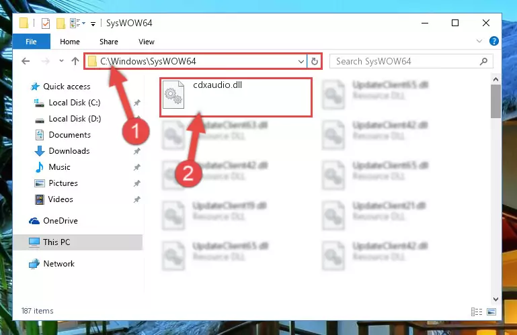Switch to the Home ribbon tab

tap(70, 42)
